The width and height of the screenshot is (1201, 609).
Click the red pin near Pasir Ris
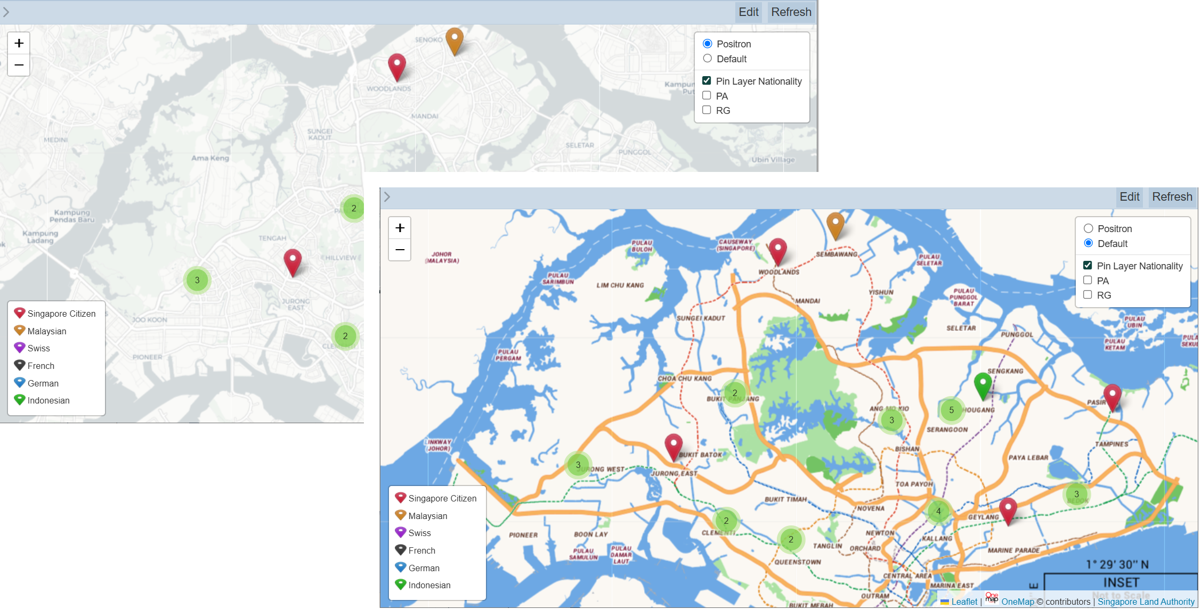tap(1112, 396)
